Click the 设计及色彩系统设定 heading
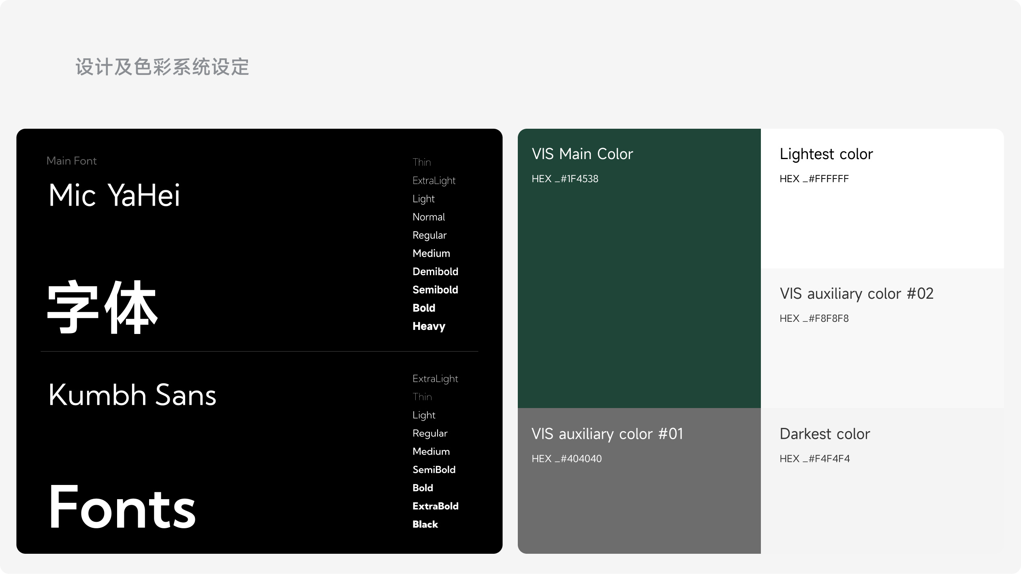The width and height of the screenshot is (1021, 574). tap(162, 67)
